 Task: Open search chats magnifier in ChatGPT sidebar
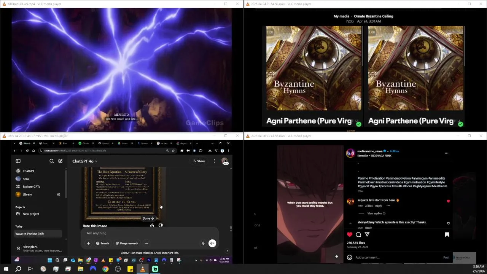(x=52, y=161)
